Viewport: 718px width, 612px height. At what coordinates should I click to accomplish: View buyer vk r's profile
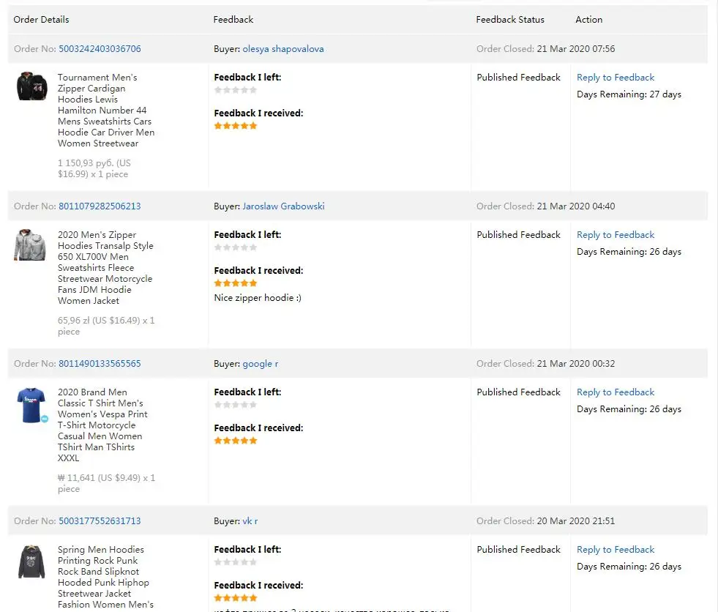[250, 521]
